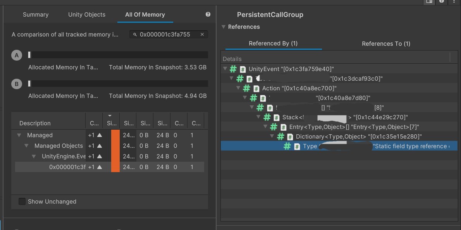461x230 pixels.
Task: Switch to the Summary tab
Action: pos(35,15)
